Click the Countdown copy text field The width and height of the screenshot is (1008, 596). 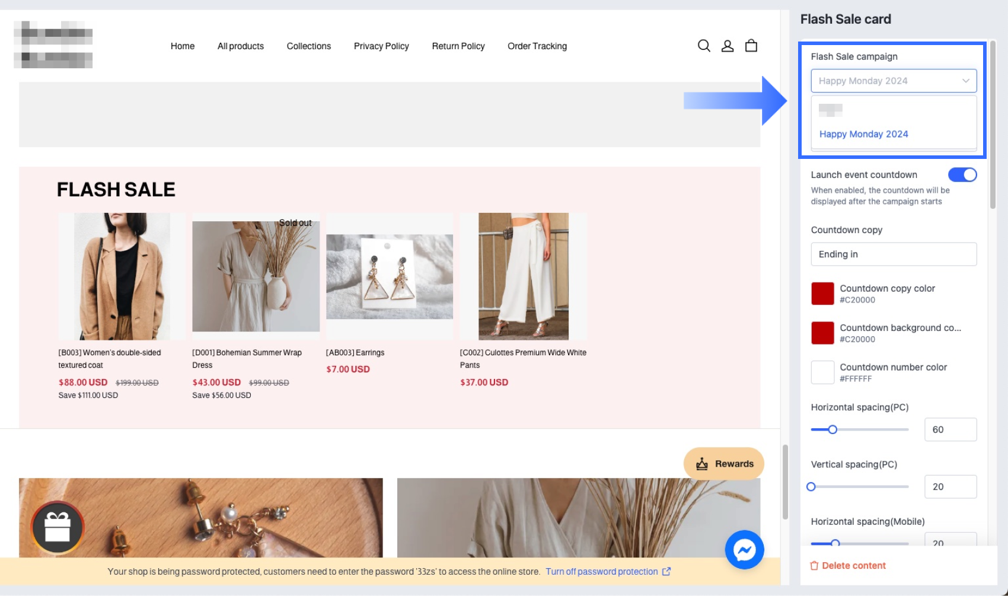[x=894, y=254]
